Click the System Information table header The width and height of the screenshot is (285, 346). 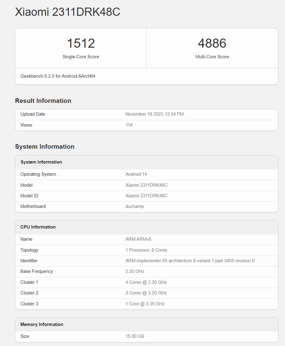[41, 162]
